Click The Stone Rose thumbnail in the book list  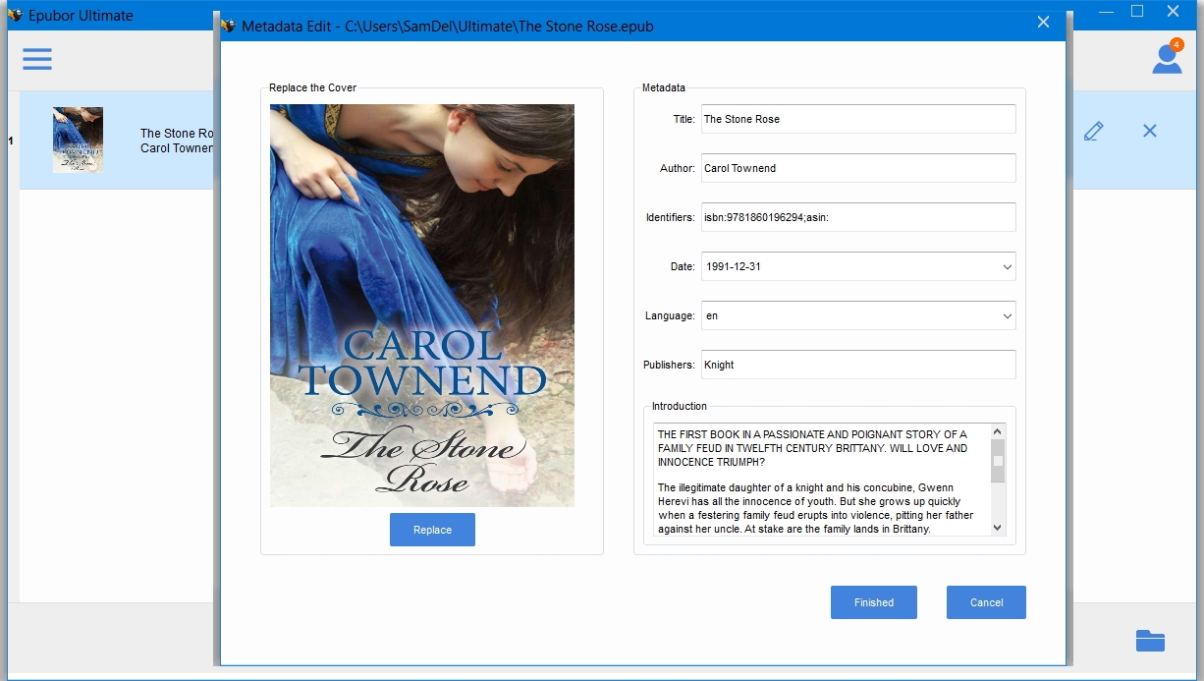78,140
